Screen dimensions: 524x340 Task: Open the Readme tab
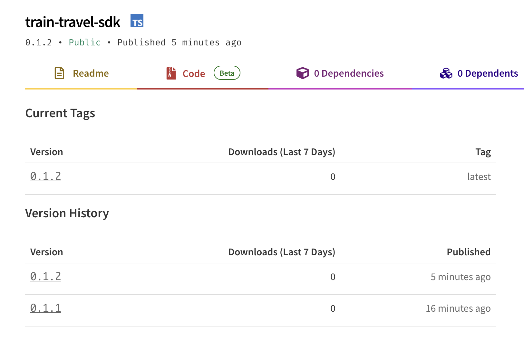91,73
